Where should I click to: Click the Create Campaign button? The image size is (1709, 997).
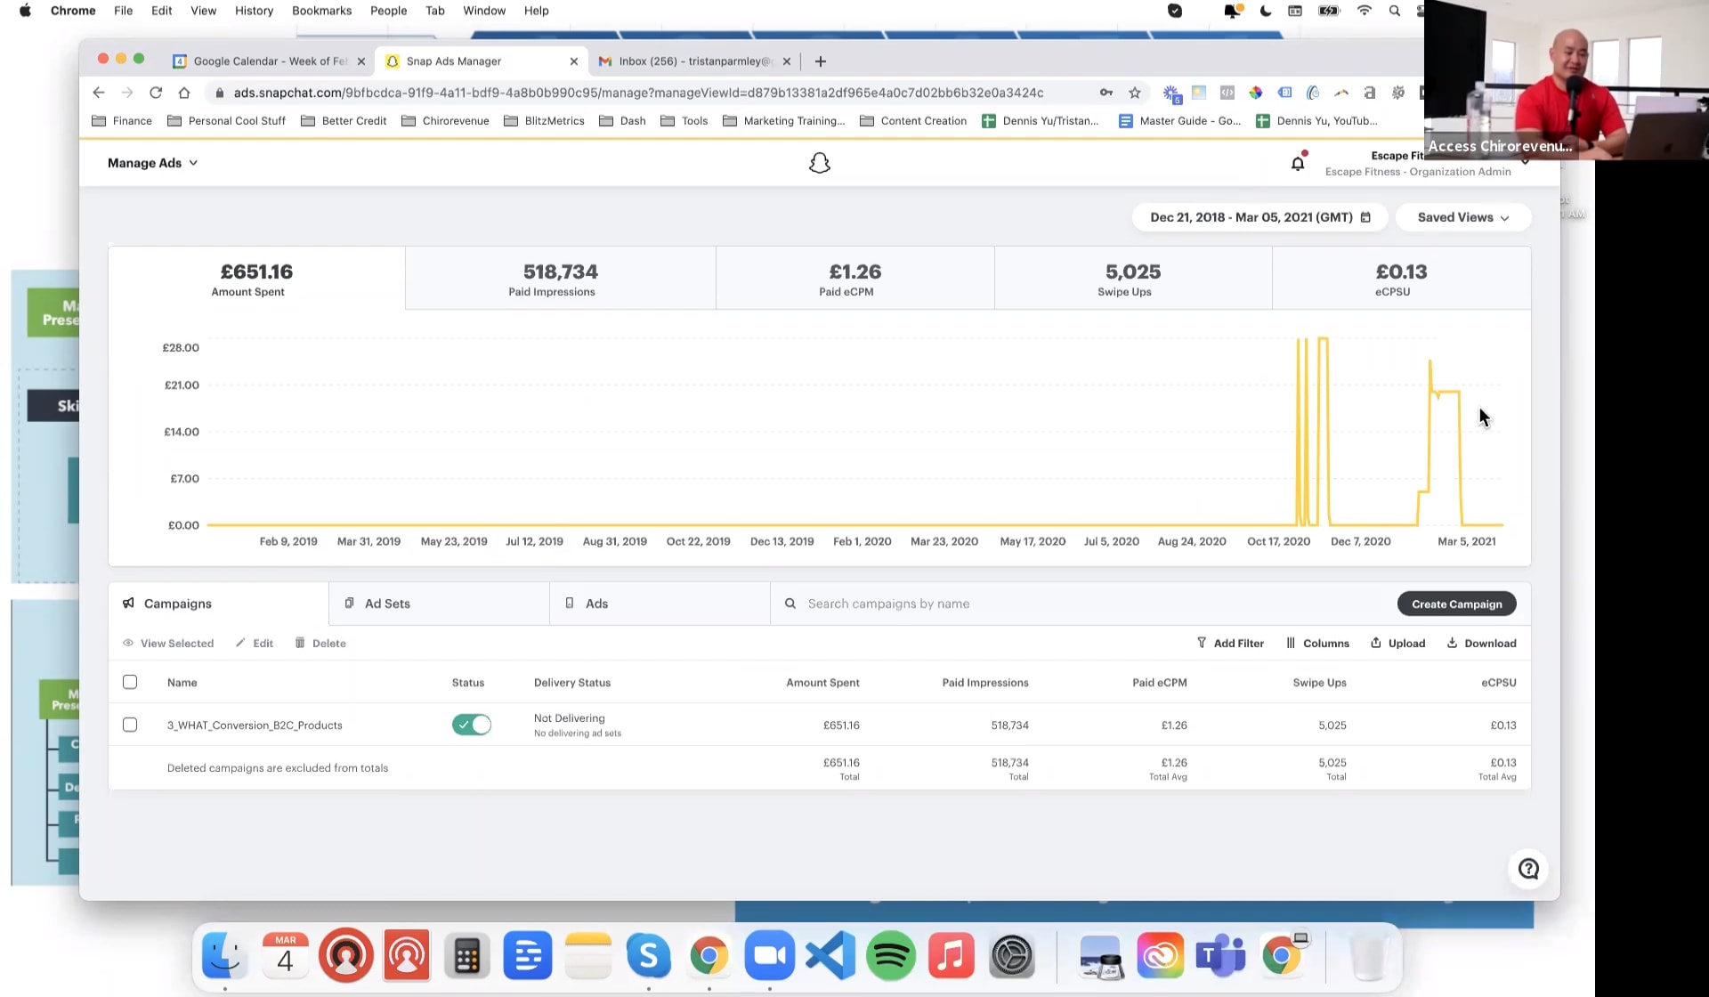point(1456,604)
